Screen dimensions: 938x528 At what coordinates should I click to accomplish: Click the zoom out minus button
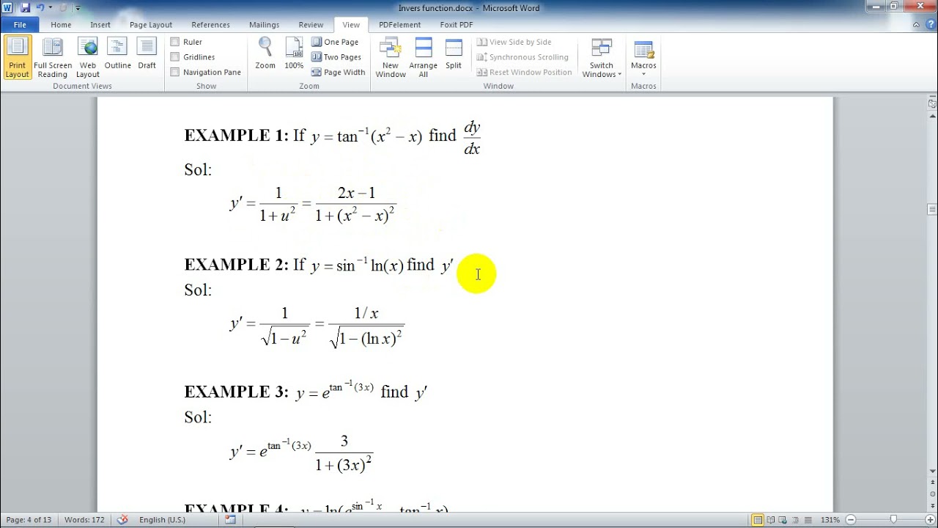click(x=850, y=520)
